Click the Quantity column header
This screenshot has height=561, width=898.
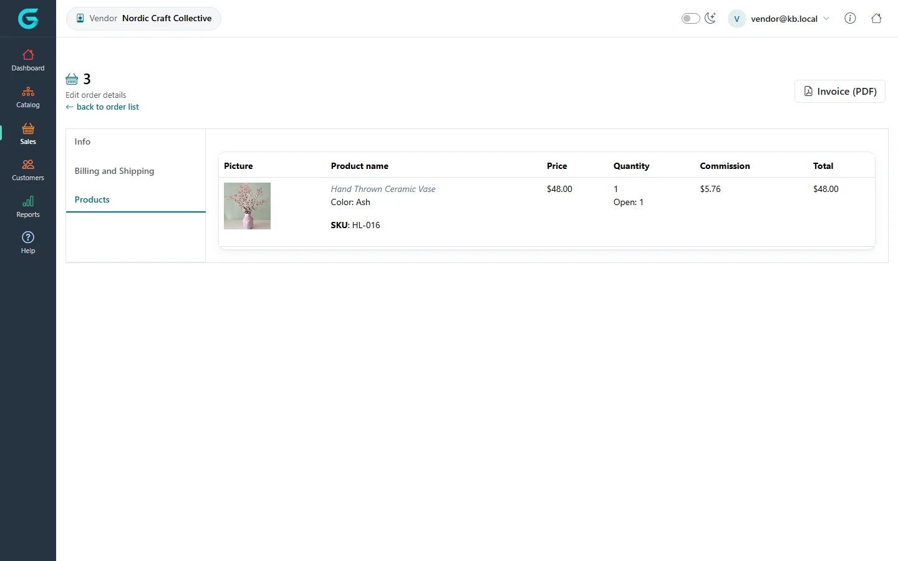point(631,166)
